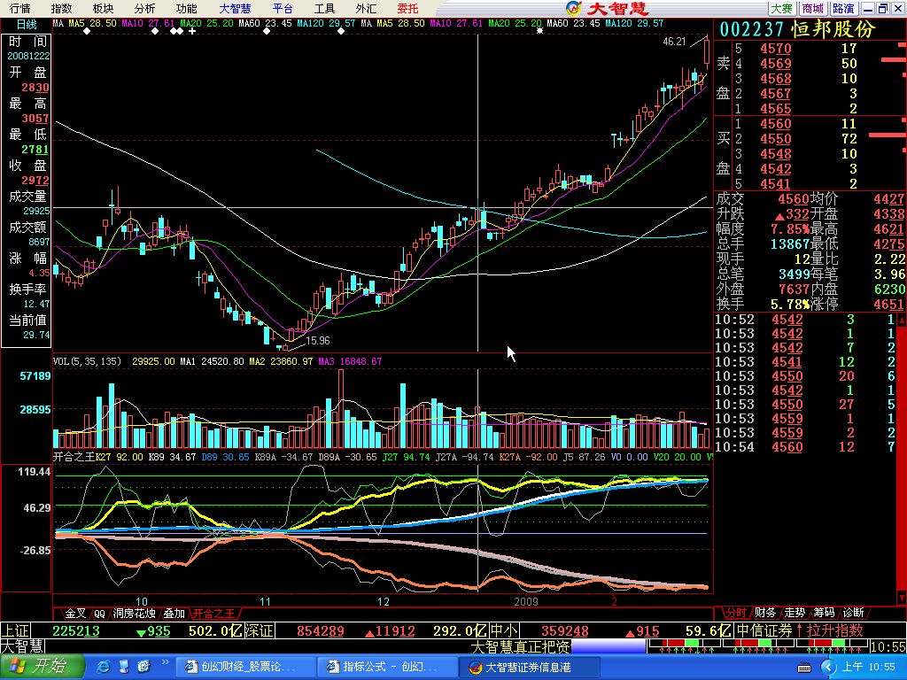Switch to the 洞房花烛 indicator tab
Image resolution: width=907 pixels, height=680 pixels.
(x=135, y=613)
